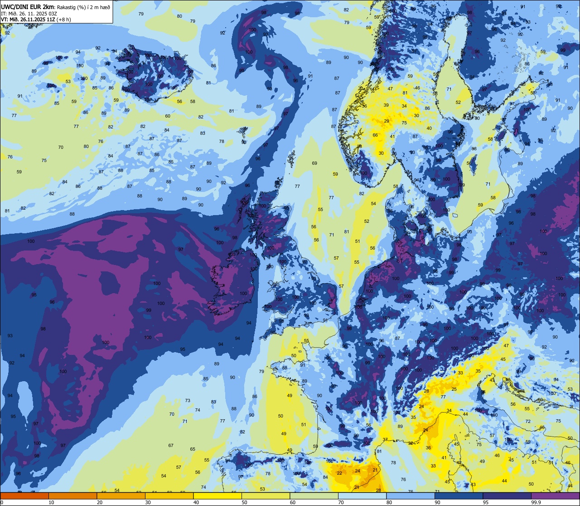Click the humidity value '66' in southern Norway
This screenshot has width=580, height=506.
point(375,135)
